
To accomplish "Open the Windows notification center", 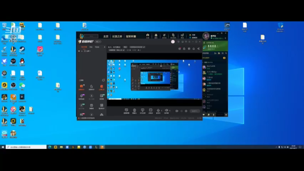I will click(300, 147).
